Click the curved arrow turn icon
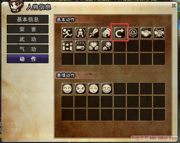 pyautogui.click(x=120, y=33)
